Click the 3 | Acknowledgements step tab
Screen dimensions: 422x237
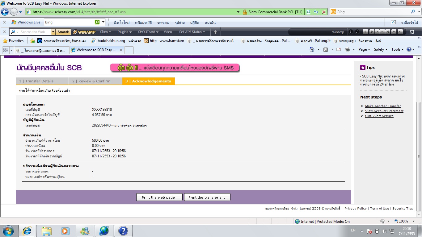(148, 81)
